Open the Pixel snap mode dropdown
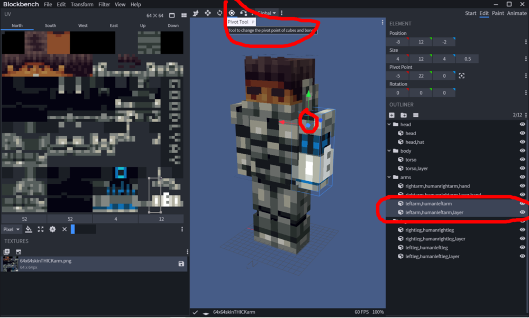 coord(12,229)
